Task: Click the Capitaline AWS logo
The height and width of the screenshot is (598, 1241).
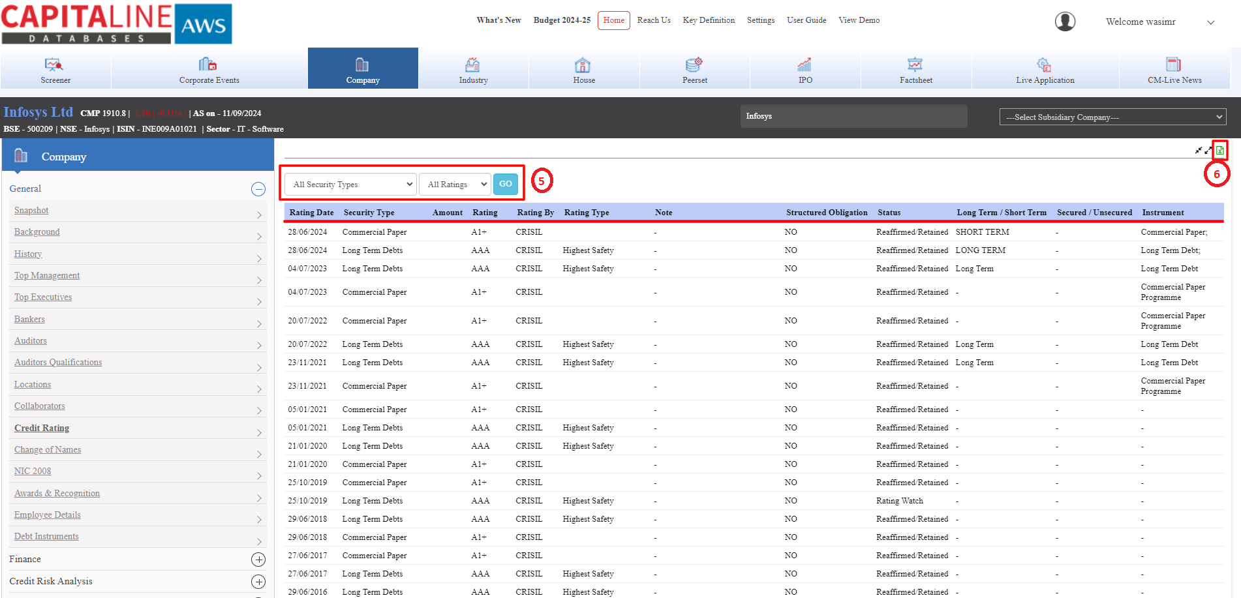Action: pyautogui.click(x=117, y=23)
